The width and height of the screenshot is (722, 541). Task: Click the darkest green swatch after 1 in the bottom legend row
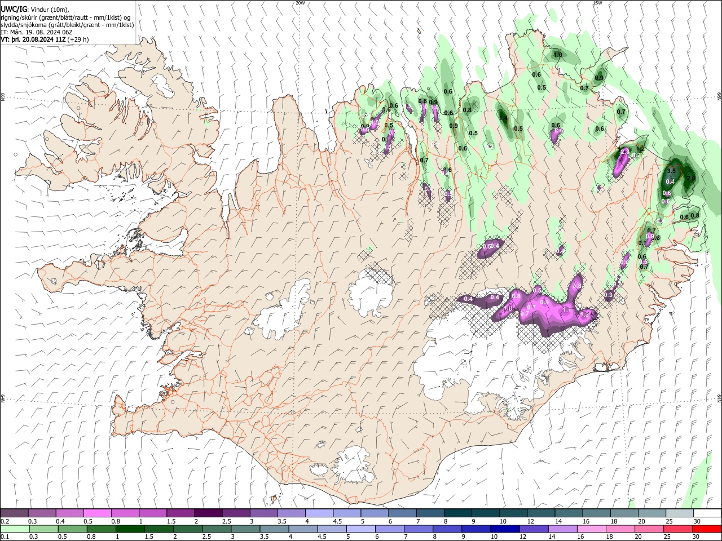(130, 529)
